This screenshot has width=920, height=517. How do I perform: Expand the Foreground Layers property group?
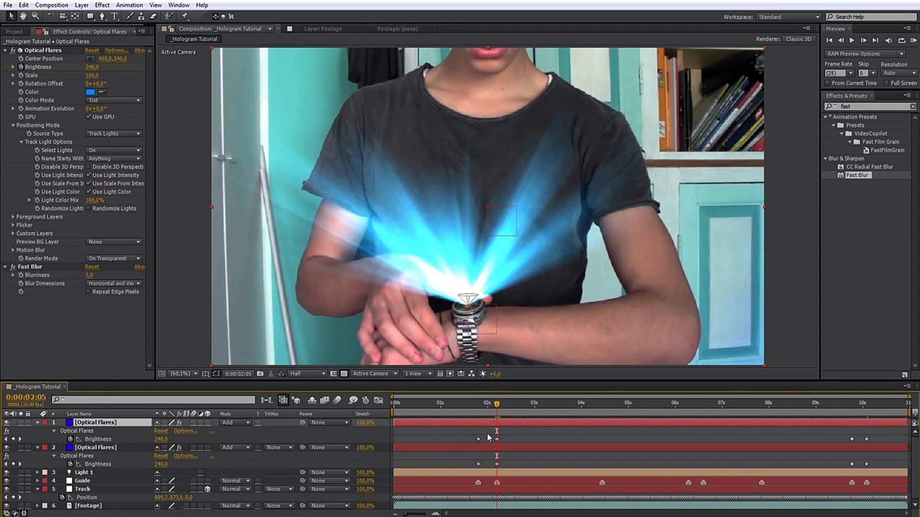click(x=13, y=217)
